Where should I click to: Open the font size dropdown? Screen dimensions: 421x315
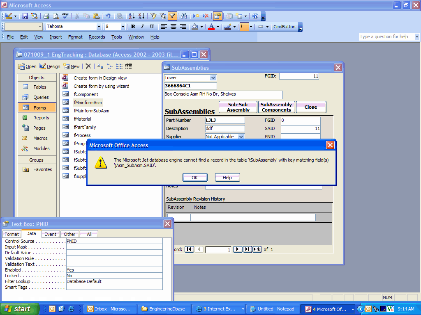pyautogui.click(x=123, y=27)
